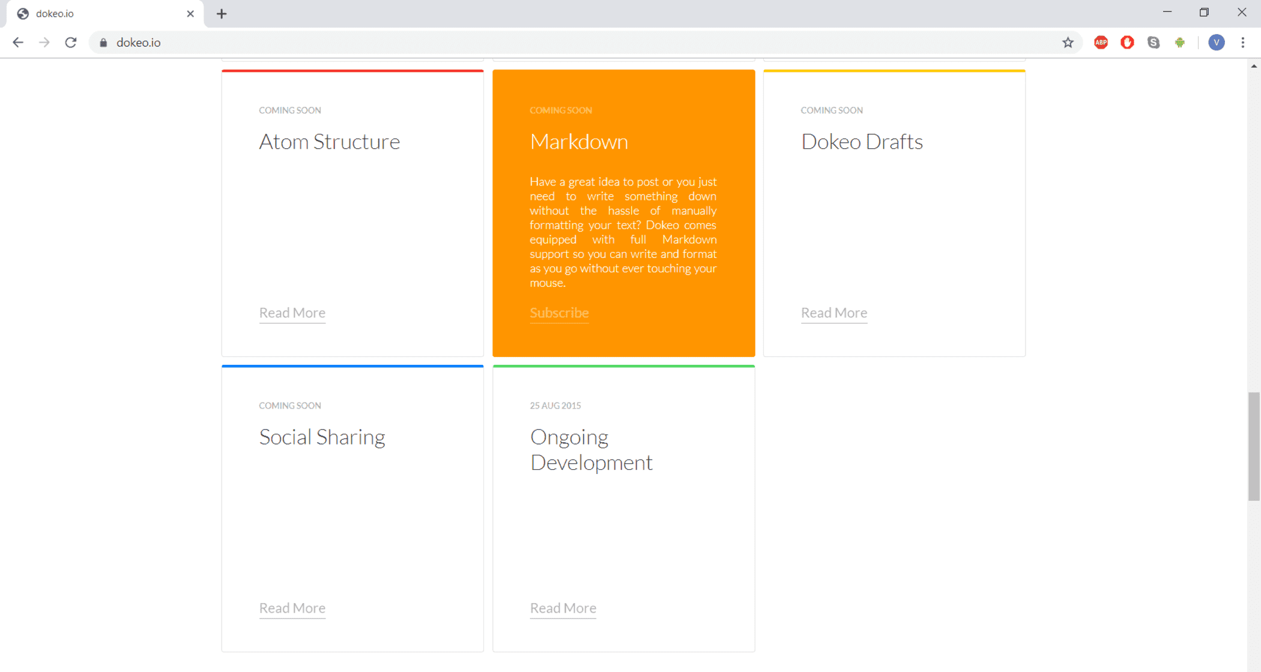The width and height of the screenshot is (1261, 672).
Task: Open the AdBlock Plus extension
Action: (1101, 43)
